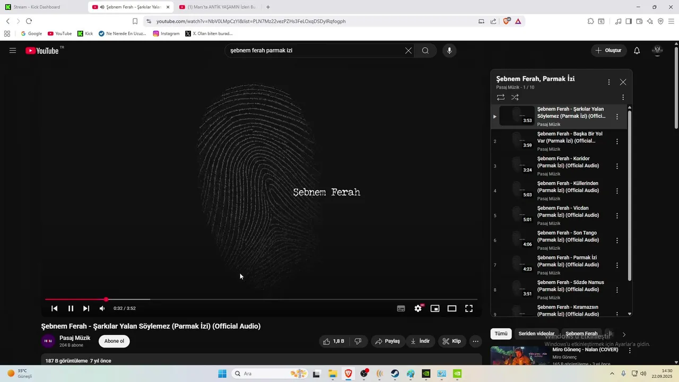Create a clip with Klip button
Screen dimensions: 679x382
(x=452, y=341)
